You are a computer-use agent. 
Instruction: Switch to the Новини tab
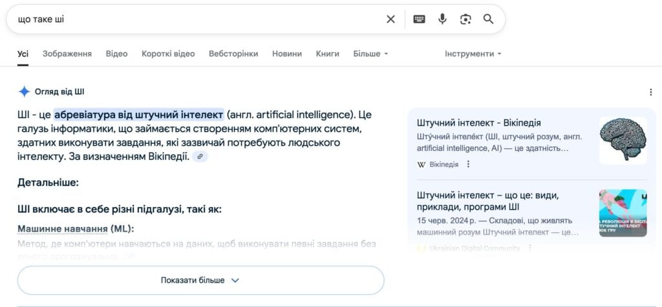pyautogui.click(x=287, y=54)
